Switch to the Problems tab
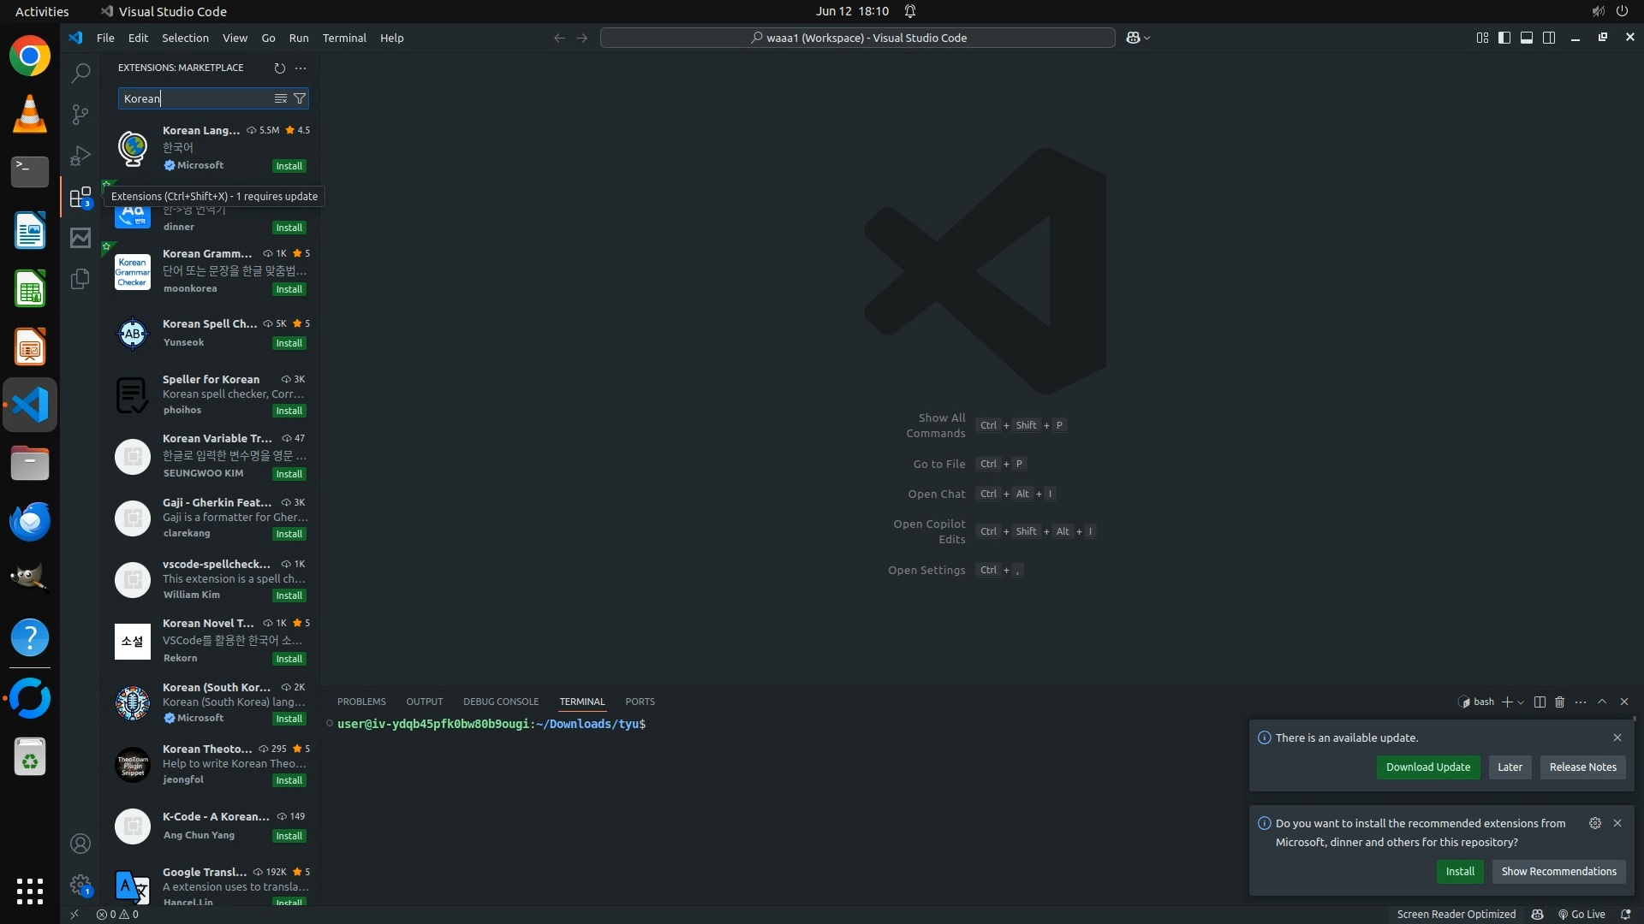Image resolution: width=1644 pixels, height=924 pixels. 361,702
